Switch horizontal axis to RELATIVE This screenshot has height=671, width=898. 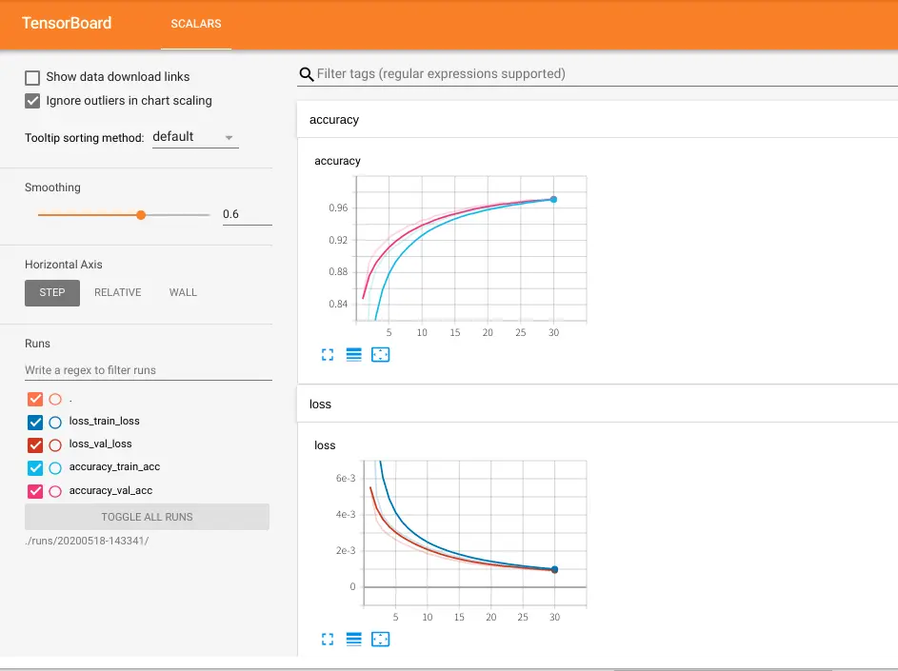point(117,292)
